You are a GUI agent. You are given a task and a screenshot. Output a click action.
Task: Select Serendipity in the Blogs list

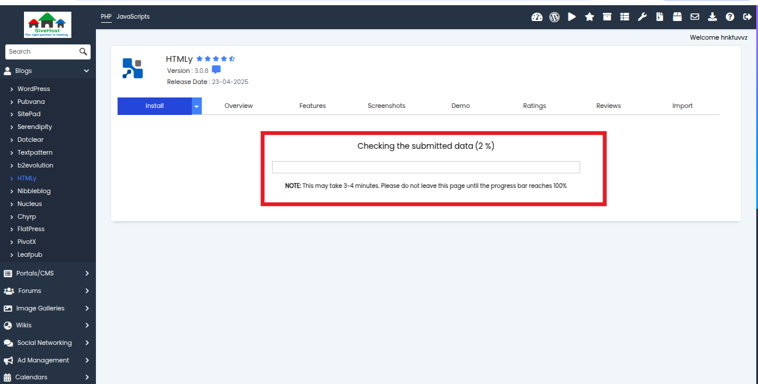(x=35, y=127)
